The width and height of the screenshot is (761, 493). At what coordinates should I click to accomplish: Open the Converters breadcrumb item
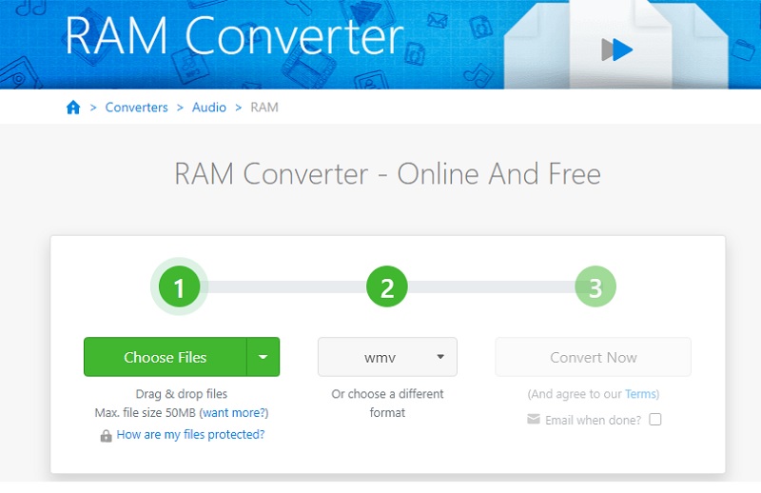136,108
